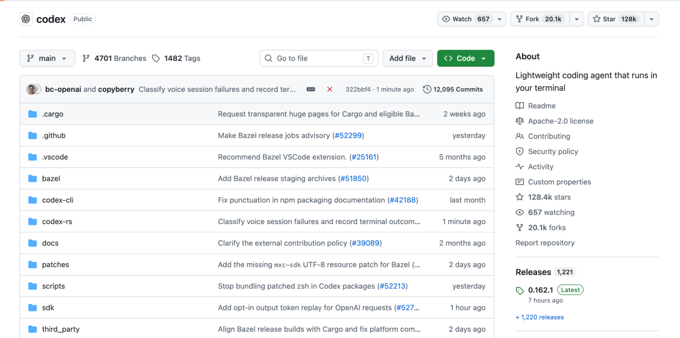Open the bazel folder icon
Viewport: 680px width, 338px height.
pyautogui.click(x=33, y=179)
